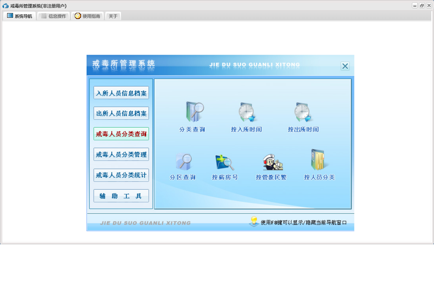The image size is (434, 283).
Task: Click the 按病房号 label text
Action: (225, 177)
